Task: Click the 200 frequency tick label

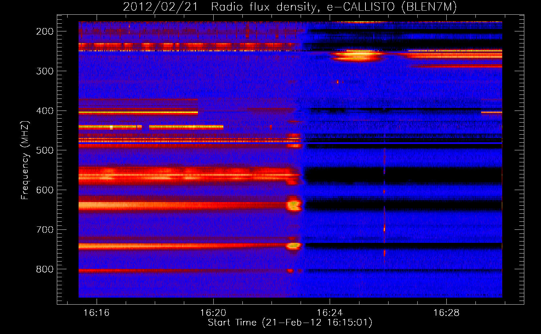Action: [x=45, y=31]
